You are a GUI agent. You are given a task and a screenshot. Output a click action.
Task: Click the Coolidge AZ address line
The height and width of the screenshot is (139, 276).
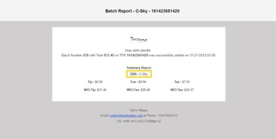tap(139, 121)
